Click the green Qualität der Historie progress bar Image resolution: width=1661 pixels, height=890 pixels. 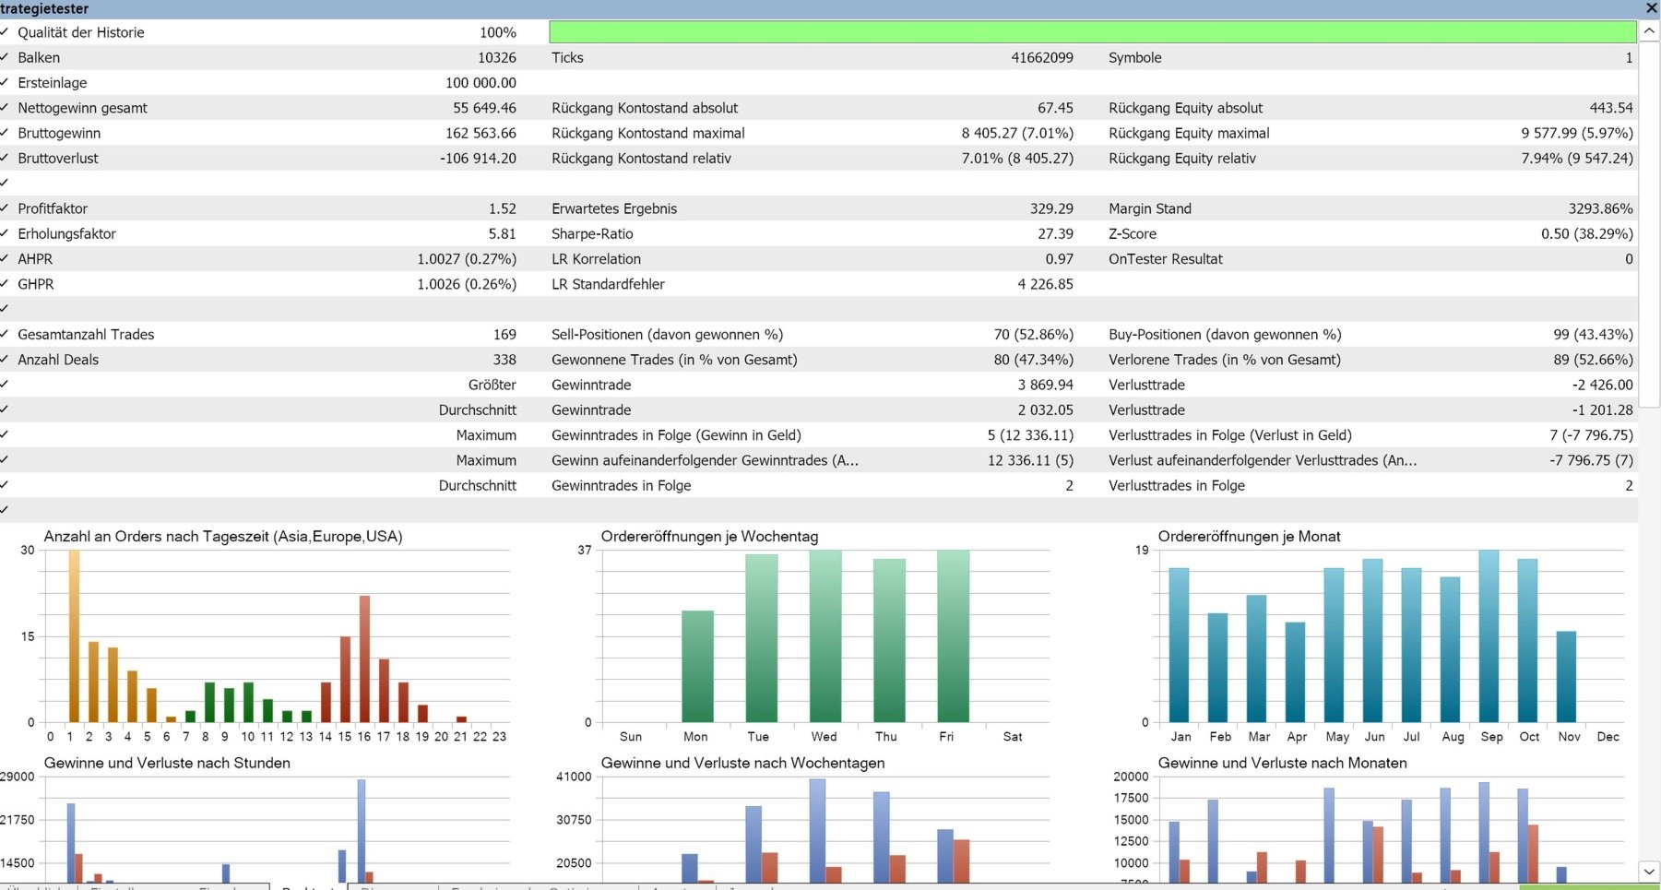click(1092, 32)
